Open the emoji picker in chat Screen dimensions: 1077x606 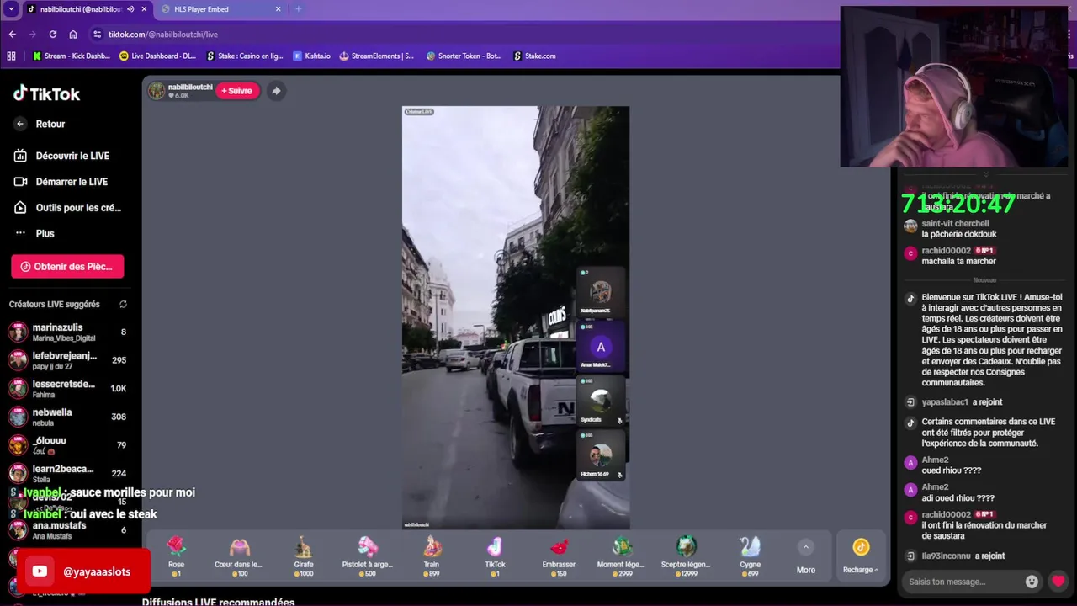point(1032,582)
